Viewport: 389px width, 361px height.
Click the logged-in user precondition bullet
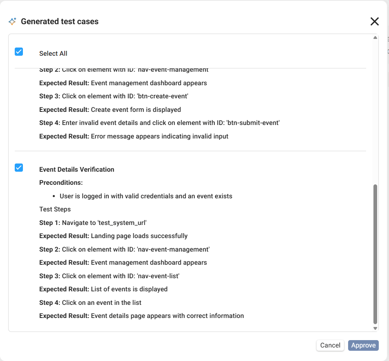point(146,196)
